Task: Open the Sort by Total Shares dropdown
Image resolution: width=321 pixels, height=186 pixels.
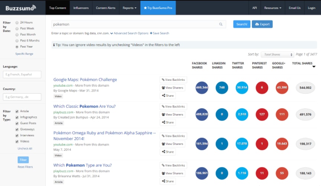Action: (x=278, y=55)
